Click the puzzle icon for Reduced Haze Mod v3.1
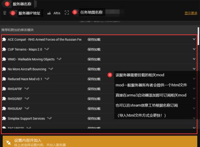Image resolution: width=200 pixels, height=147 pixels. coord(4,79)
